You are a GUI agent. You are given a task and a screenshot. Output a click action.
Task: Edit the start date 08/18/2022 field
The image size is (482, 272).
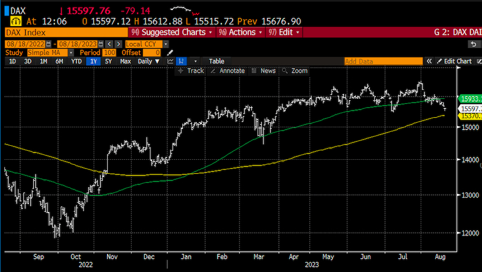25,44
